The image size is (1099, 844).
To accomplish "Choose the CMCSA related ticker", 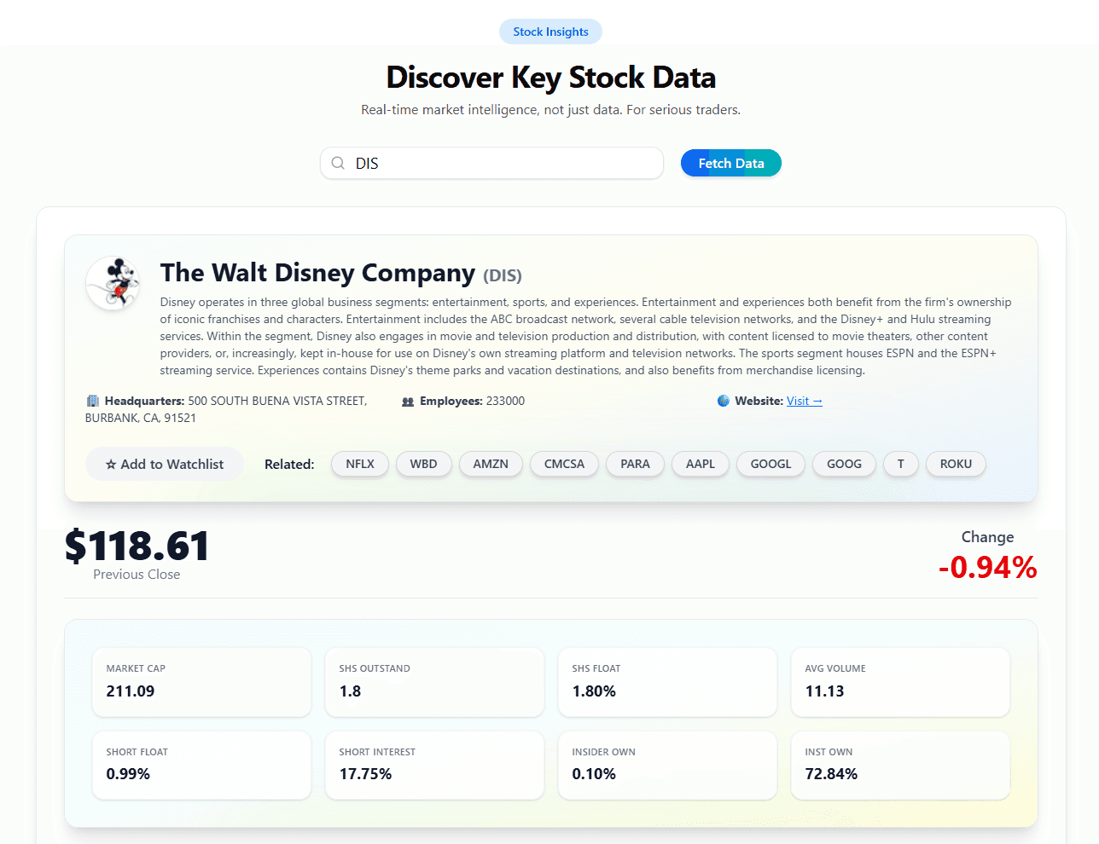I will click(x=564, y=464).
